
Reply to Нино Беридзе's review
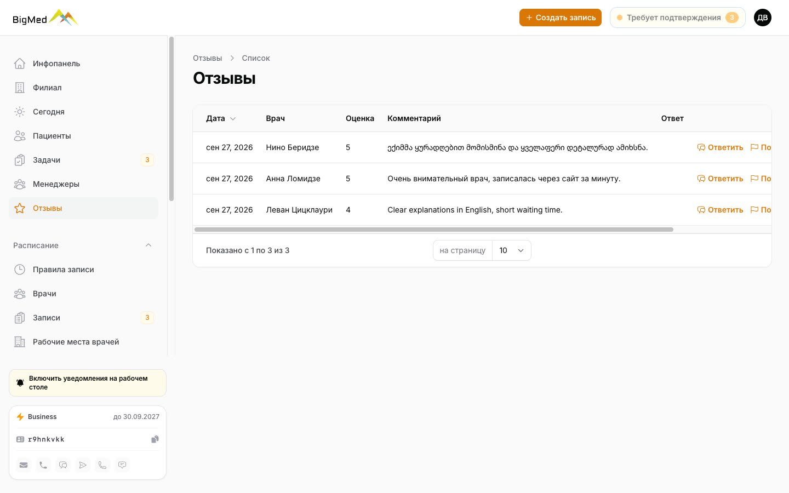(720, 147)
